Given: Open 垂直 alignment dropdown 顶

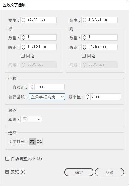Looking at the screenshot, I should coord(31,119).
